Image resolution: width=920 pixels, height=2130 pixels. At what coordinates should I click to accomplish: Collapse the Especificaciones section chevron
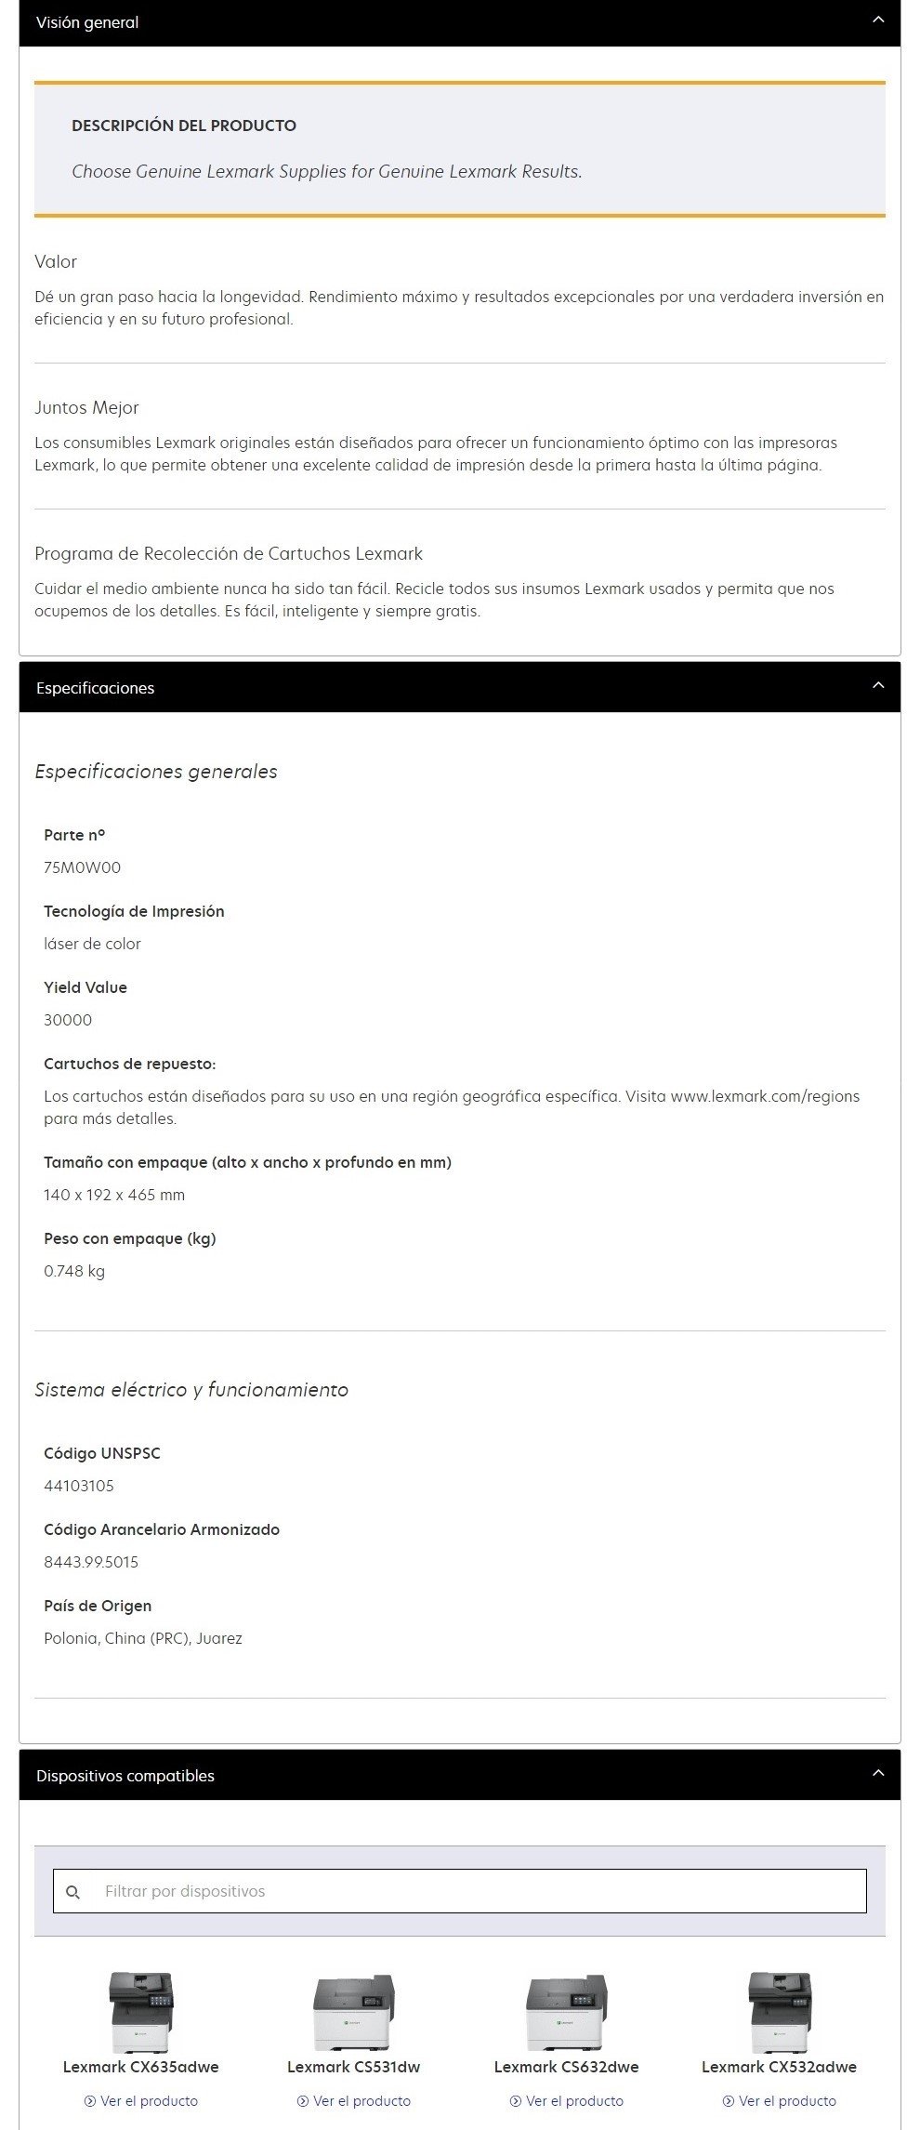tap(878, 686)
